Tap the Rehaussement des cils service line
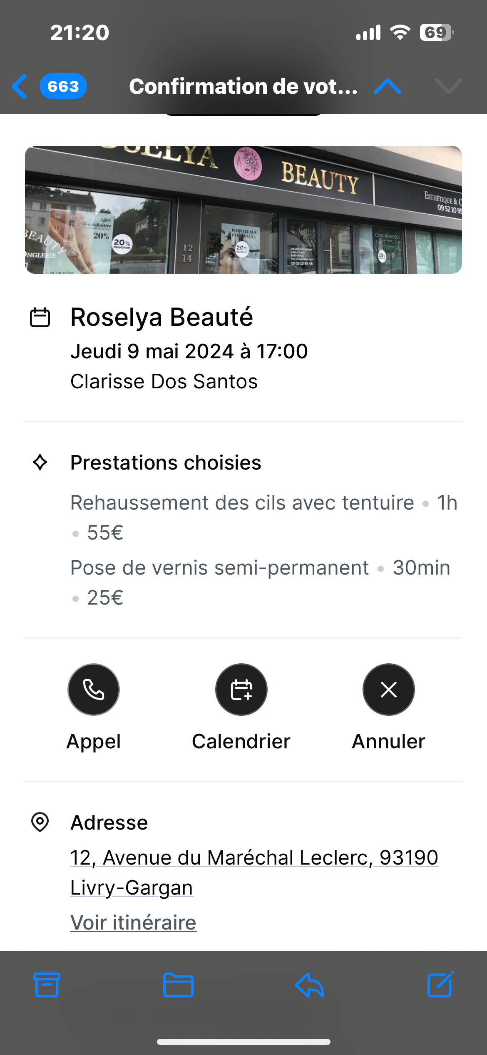Viewport: 487px width, 1055px height. click(x=242, y=503)
